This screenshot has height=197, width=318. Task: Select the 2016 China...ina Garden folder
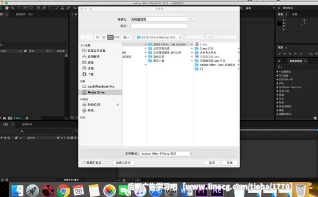coord(170,44)
